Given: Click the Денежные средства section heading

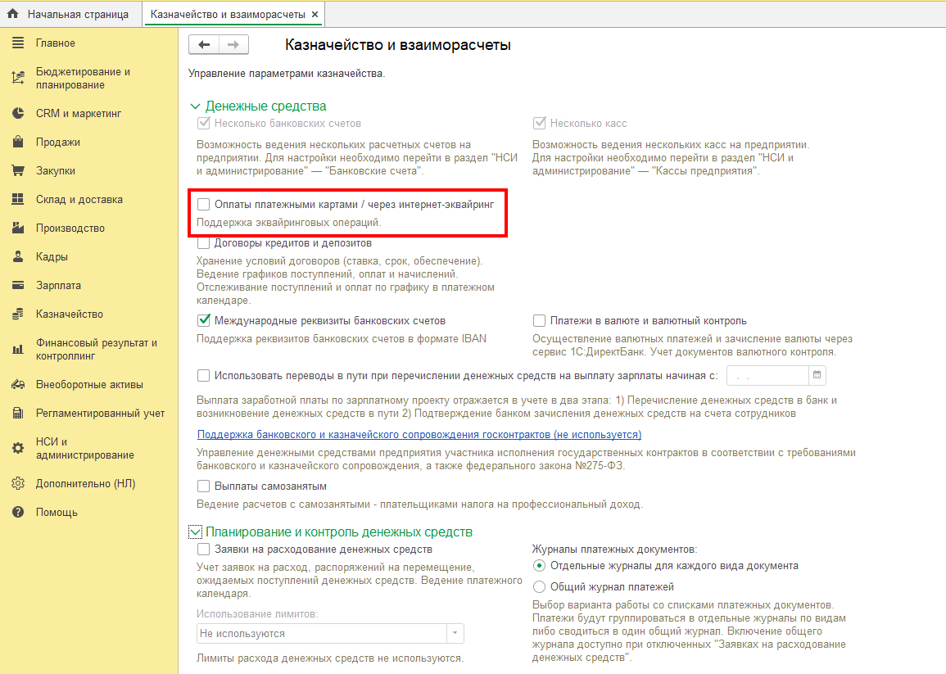Looking at the screenshot, I should (265, 106).
